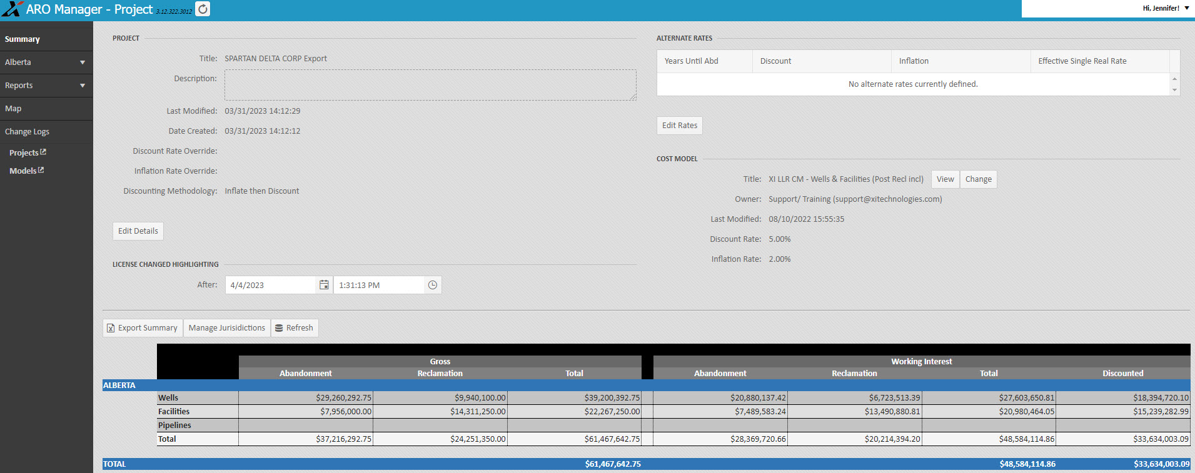Click the database icon on Refresh button
The width and height of the screenshot is (1195, 473).
[x=279, y=328]
